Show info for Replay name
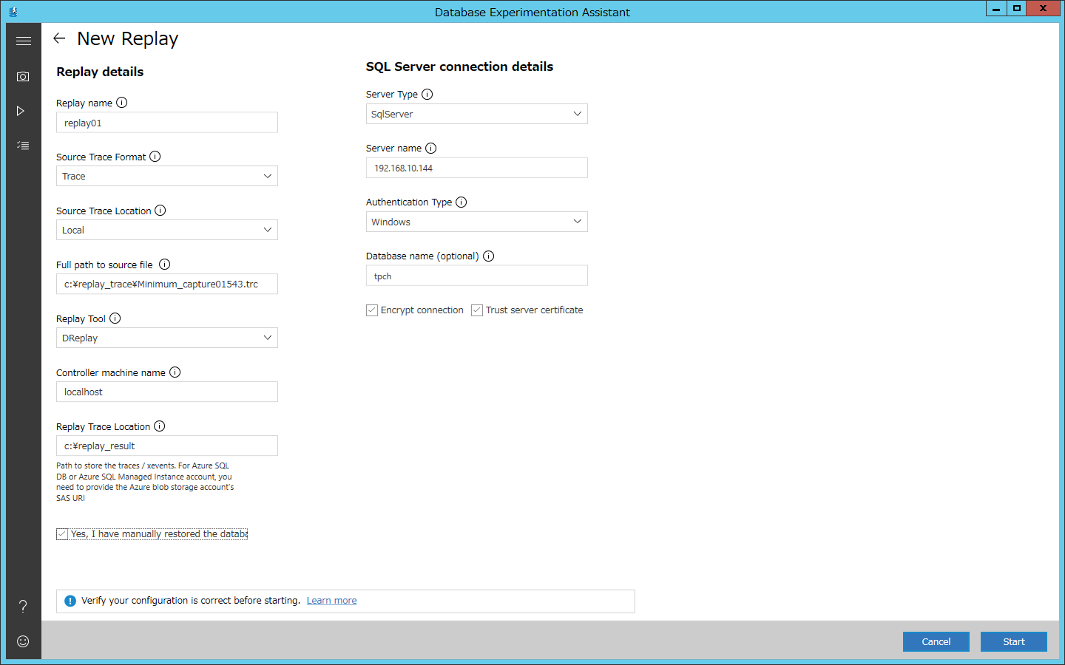Screen dimensions: 1065x665 click(x=122, y=103)
